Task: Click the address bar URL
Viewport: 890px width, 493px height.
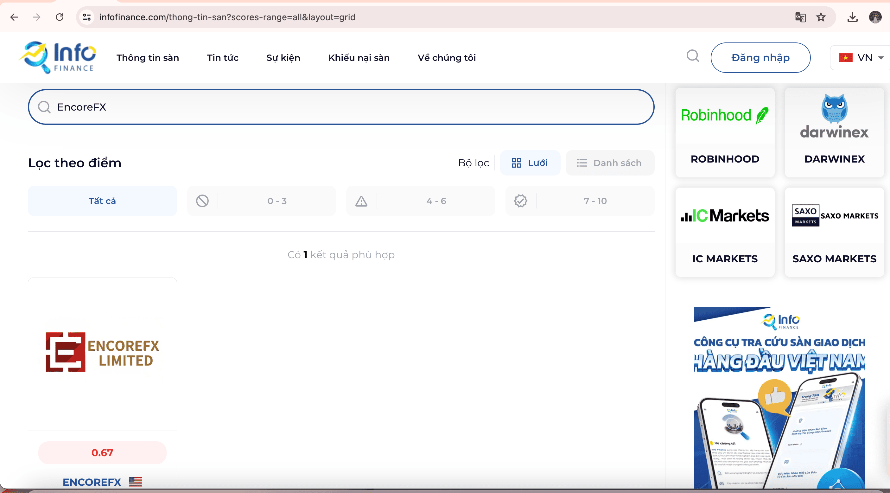Action: point(227,17)
